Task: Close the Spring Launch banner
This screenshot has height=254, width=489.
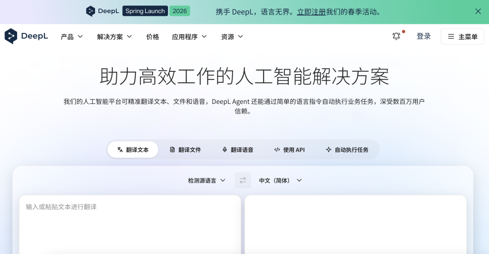Action: click(x=478, y=11)
